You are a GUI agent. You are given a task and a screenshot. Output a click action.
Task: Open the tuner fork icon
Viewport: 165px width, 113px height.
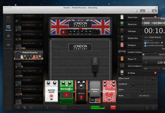point(48,107)
